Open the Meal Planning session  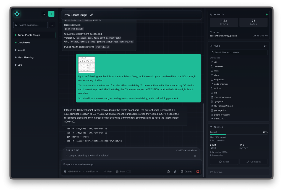click(x=34, y=57)
